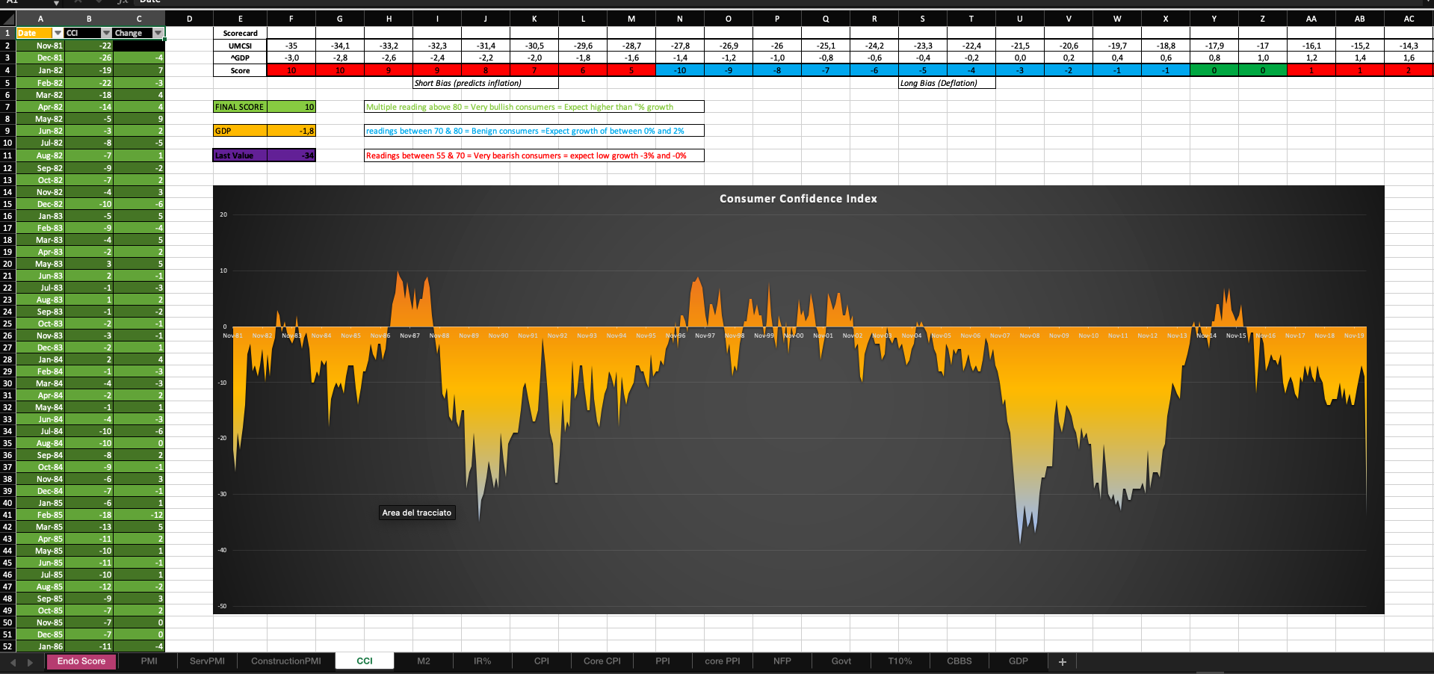Click the Score row label
The width and height of the screenshot is (1434, 674).
[240, 70]
